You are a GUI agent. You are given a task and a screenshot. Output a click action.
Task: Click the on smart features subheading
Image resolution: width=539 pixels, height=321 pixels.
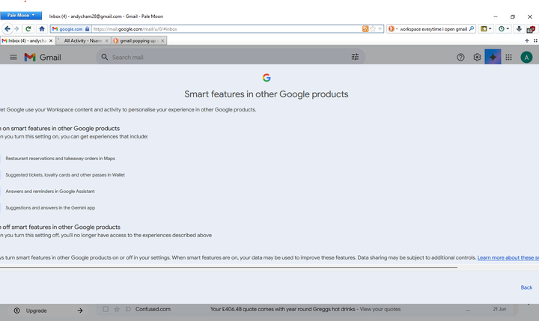point(60,129)
